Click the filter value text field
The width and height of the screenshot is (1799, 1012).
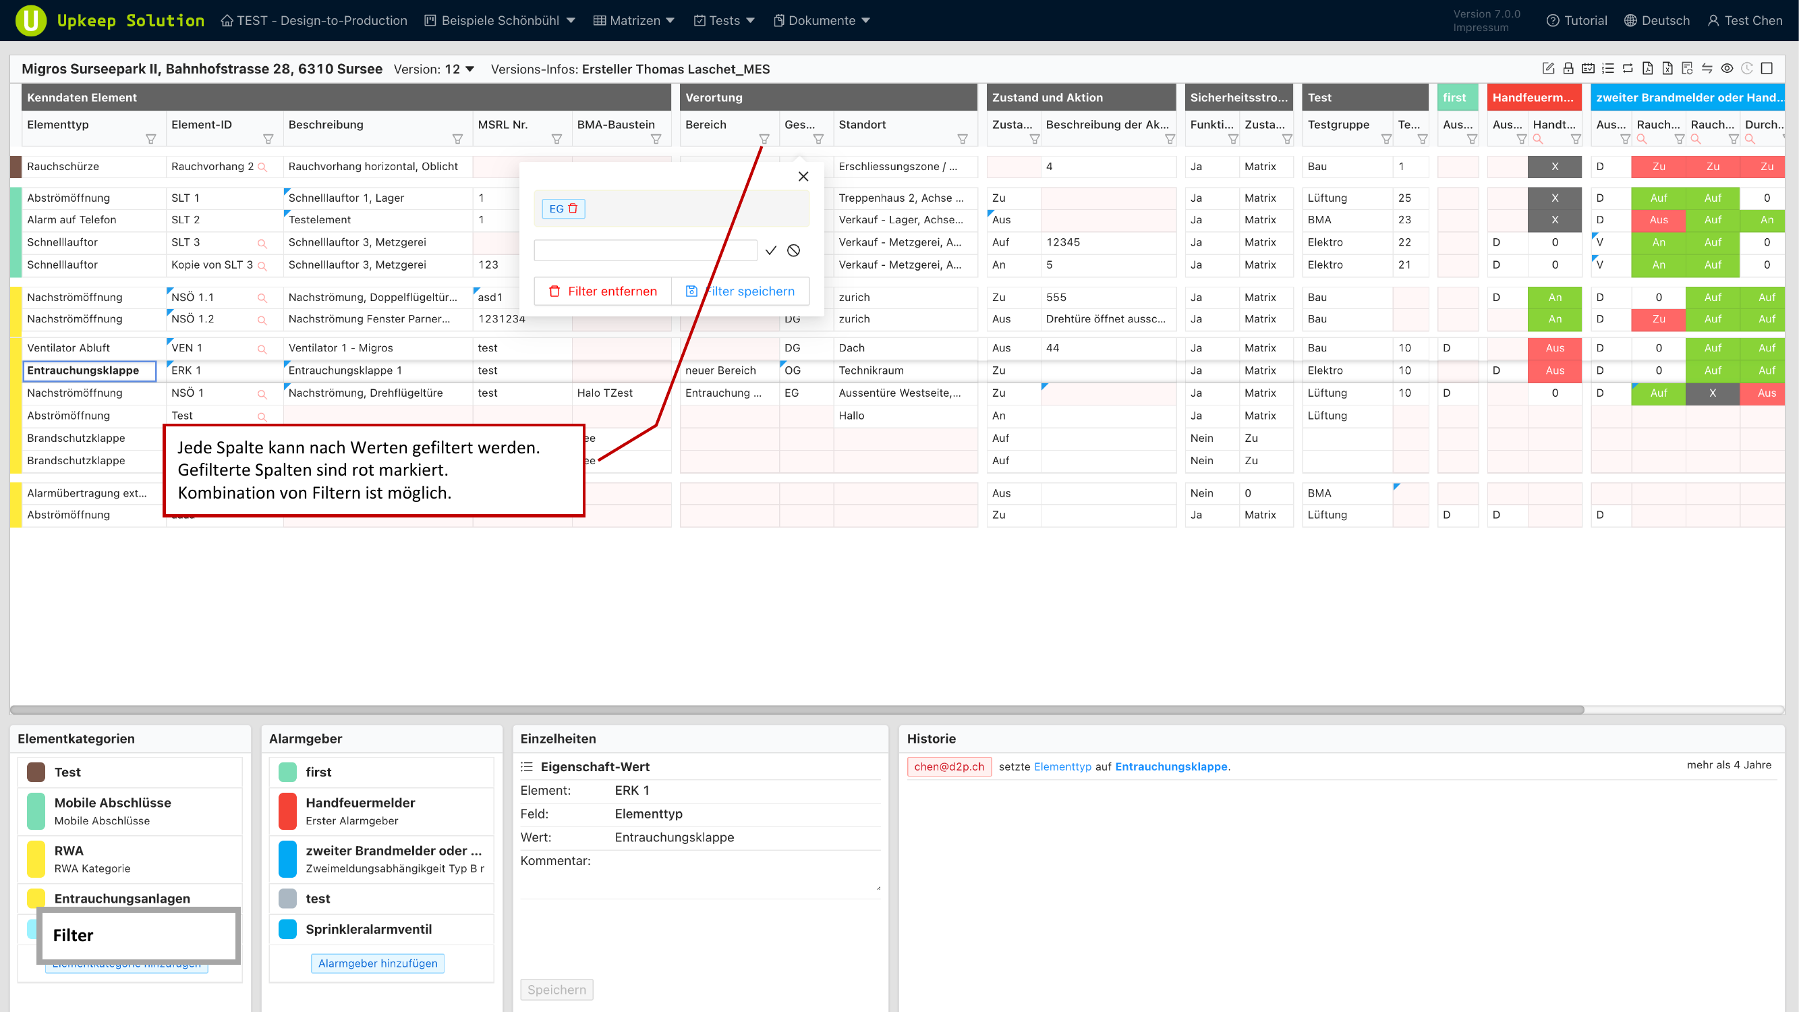coord(645,251)
